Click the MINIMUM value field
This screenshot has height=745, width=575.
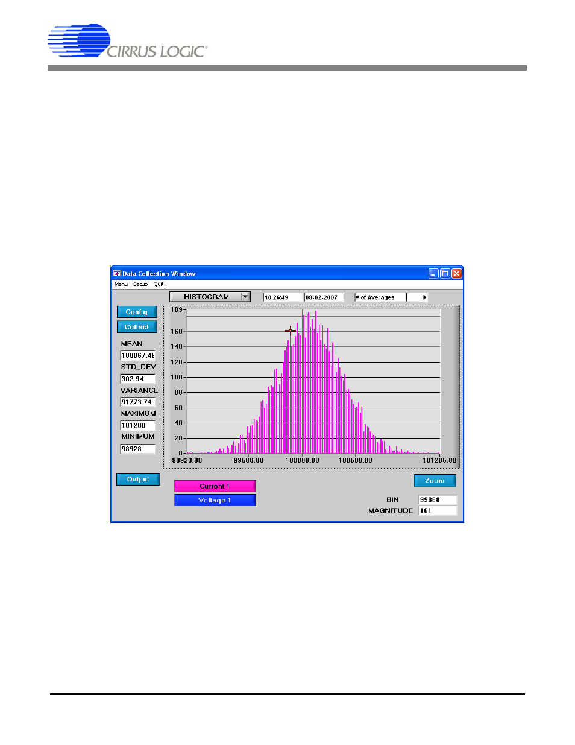point(138,449)
